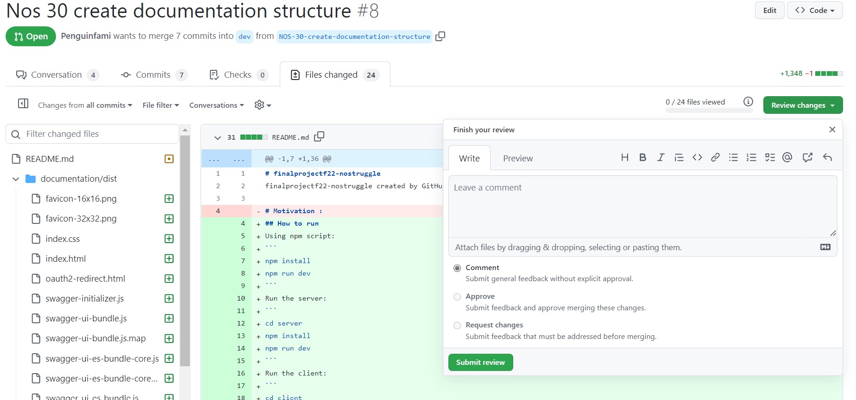The height and width of the screenshot is (400, 856).
Task: Select the Request changes radio option
Action: click(x=457, y=326)
